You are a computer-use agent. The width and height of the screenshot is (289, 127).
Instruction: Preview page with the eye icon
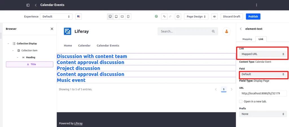click(214, 17)
